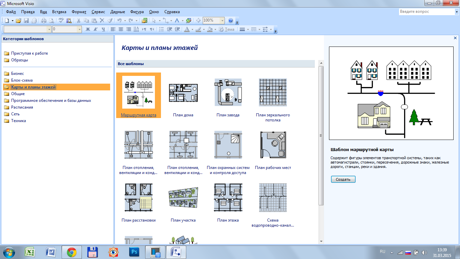Click the Print icon in toolbar
Viewport: 460px width, 259px height.
(44, 21)
